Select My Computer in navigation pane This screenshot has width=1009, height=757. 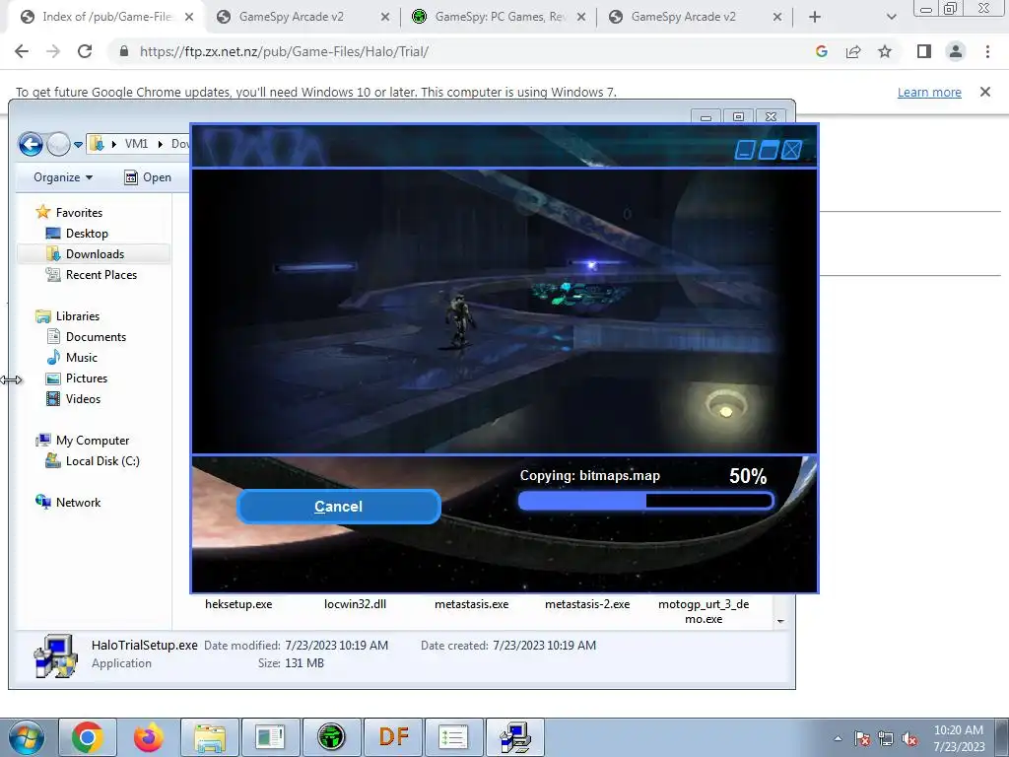point(92,441)
